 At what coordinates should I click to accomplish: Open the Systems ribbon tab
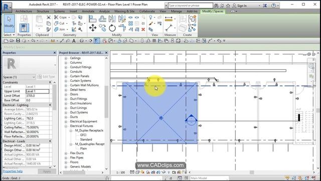point(59,11)
